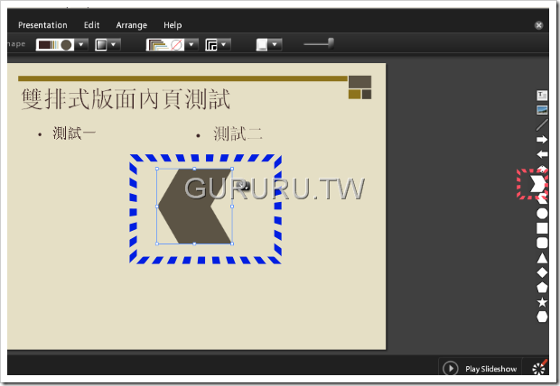Select the text box tool icon
Viewport: 560px width, 386px height.
pos(542,96)
